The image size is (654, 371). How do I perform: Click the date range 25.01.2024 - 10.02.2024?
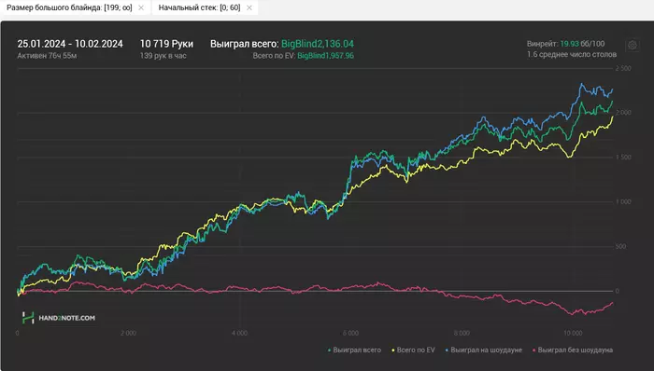[70, 44]
